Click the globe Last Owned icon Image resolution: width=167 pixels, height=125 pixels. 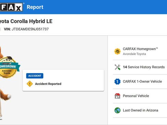[x=117, y=110]
